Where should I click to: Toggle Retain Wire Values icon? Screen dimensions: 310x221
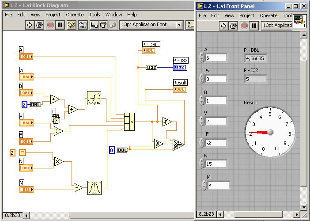point(83,25)
